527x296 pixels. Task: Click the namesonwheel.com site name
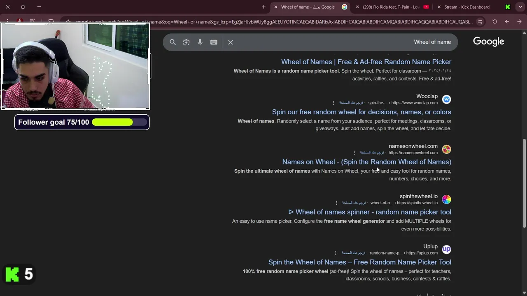(x=413, y=146)
